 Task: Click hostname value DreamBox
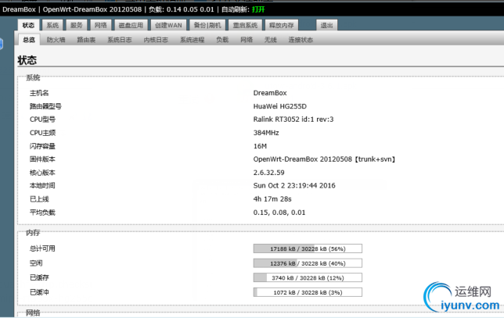[x=270, y=93]
